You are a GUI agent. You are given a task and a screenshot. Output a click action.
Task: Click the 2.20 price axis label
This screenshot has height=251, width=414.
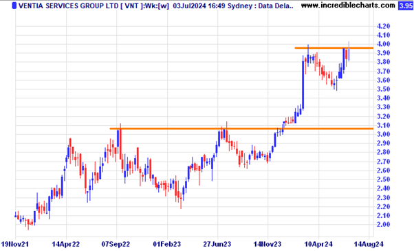tap(383, 207)
